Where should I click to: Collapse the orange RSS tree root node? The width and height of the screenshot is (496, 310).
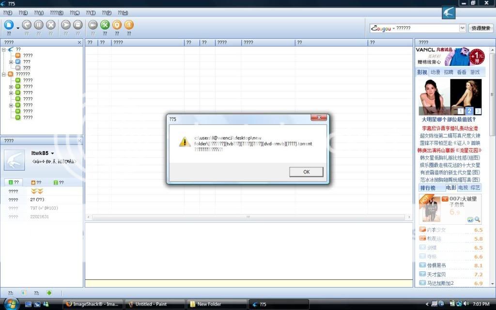[4, 74]
